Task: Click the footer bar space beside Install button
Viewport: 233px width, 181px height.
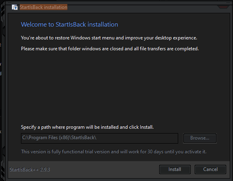Action: pos(104,169)
